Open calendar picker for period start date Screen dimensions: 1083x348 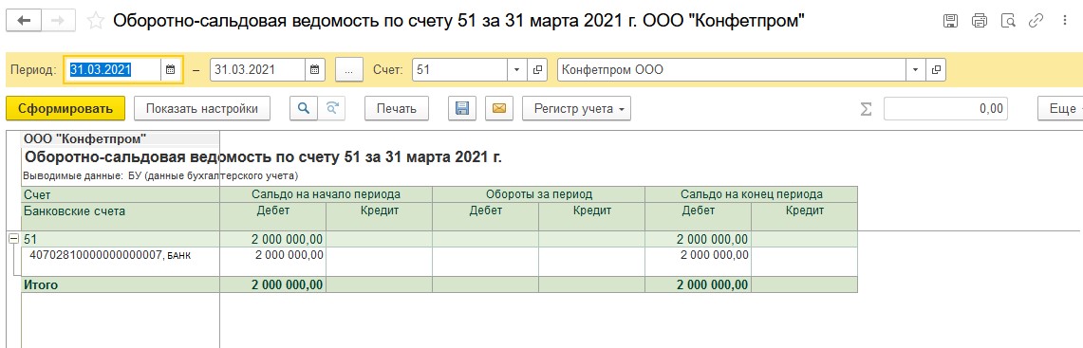(171, 70)
